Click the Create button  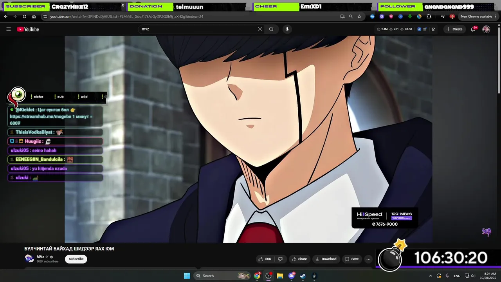click(454, 29)
